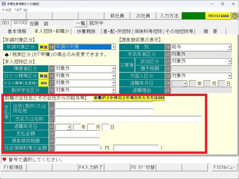Click the 内 amount field in parentheses

point(136,148)
